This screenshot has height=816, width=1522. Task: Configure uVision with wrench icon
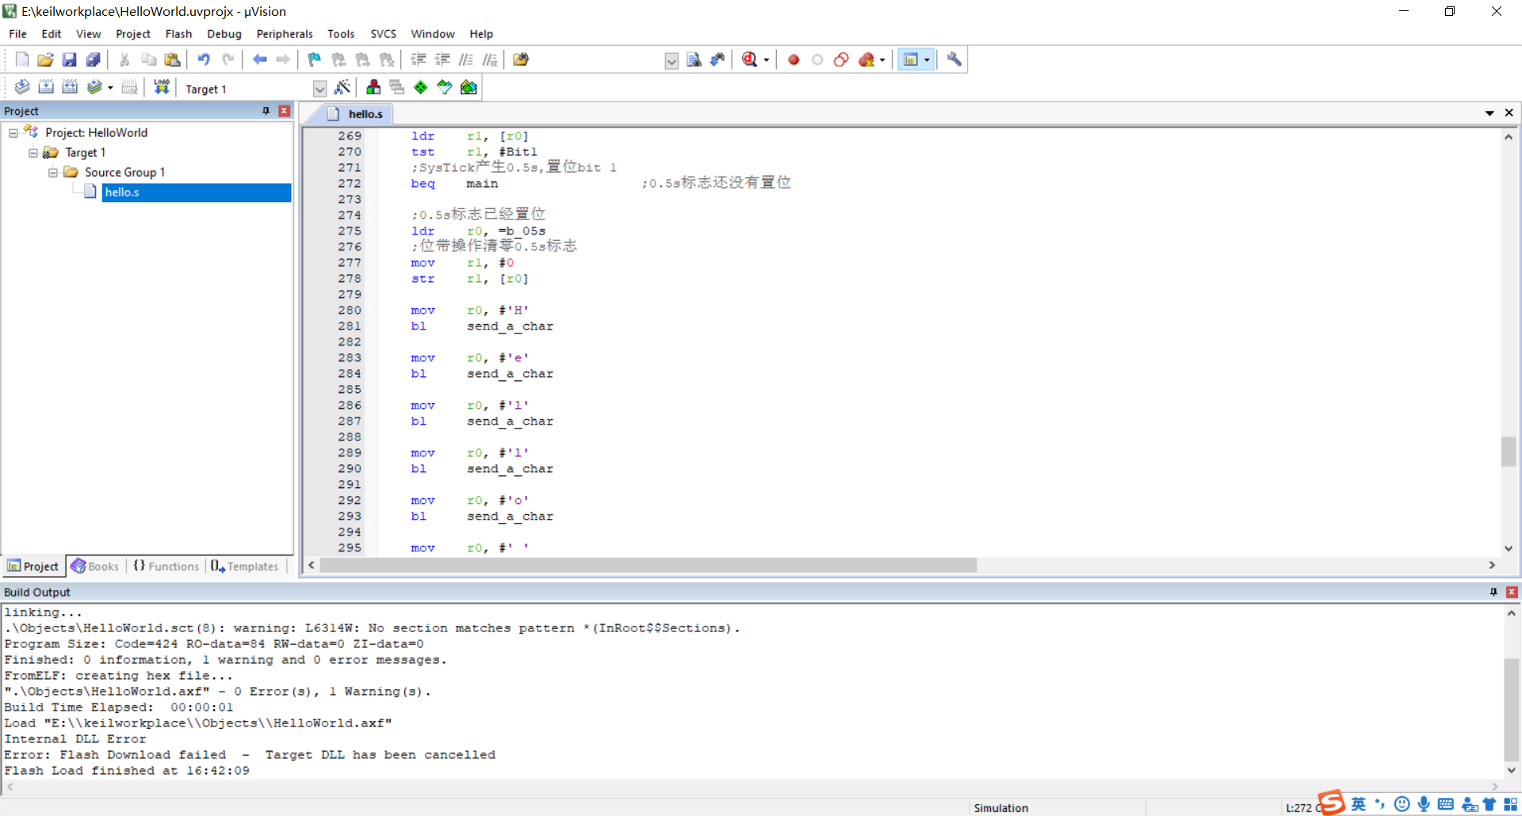click(x=954, y=59)
